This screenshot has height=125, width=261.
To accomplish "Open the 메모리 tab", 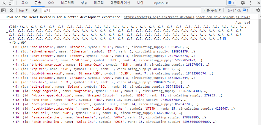I will coord(99,3).
